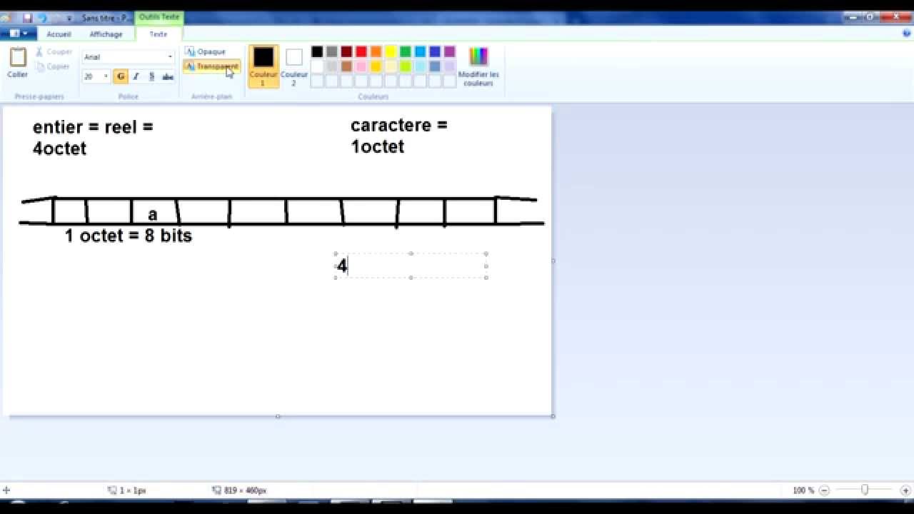This screenshot has height=514, width=914.
Task: Click the canvas bottom-right resize handle
Action: tap(553, 416)
